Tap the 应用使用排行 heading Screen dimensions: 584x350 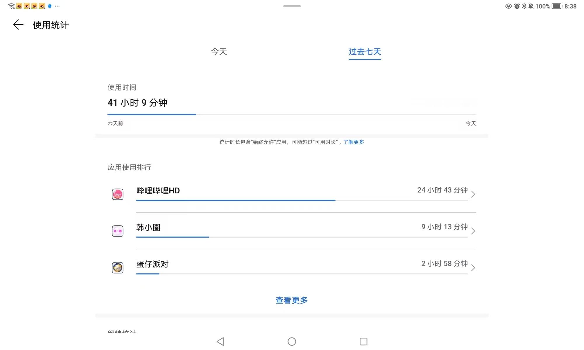click(x=129, y=167)
